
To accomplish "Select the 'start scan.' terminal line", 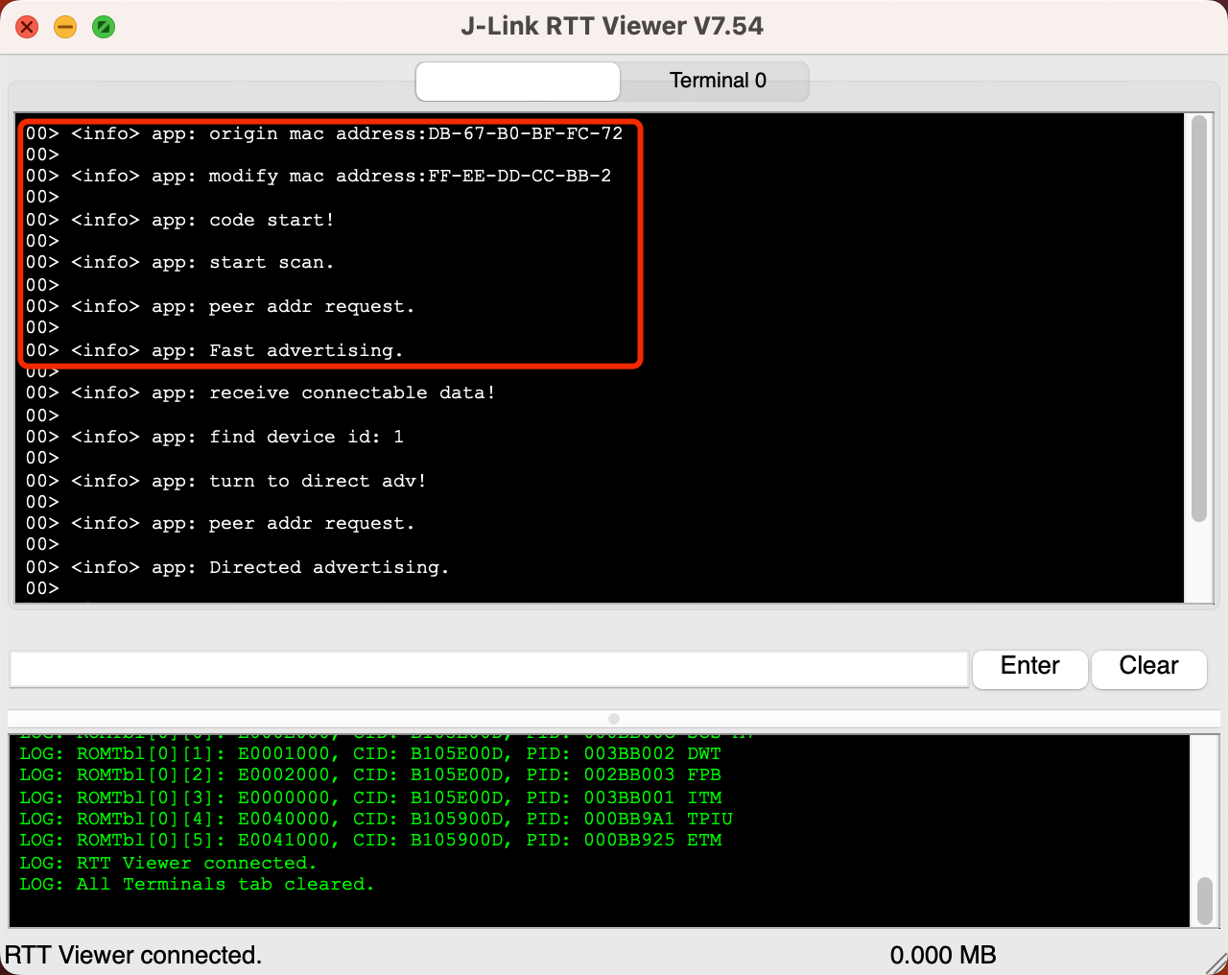I will tap(180, 262).
